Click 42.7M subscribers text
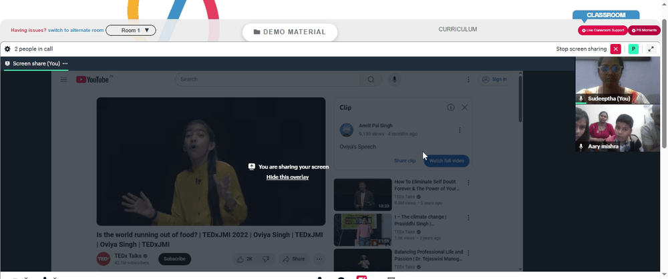Image resolution: width=668 pixels, height=279 pixels. [132, 263]
